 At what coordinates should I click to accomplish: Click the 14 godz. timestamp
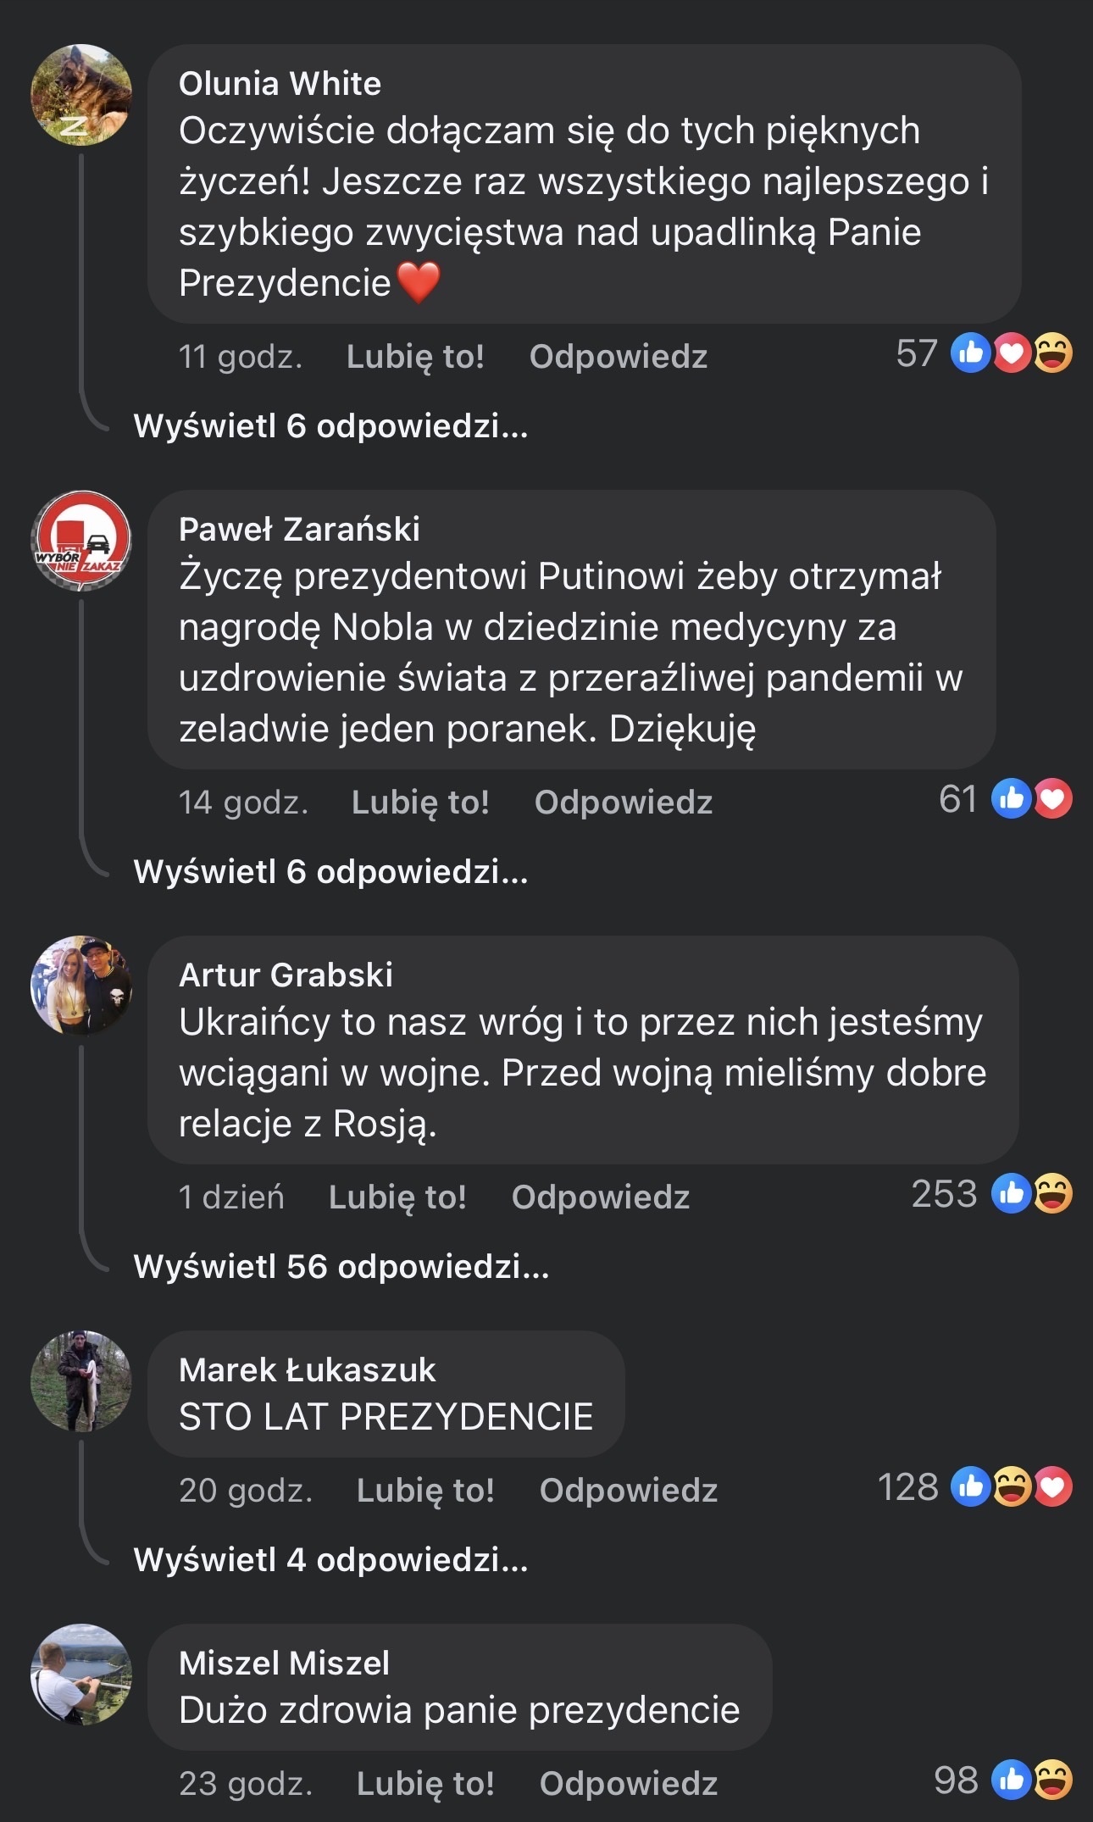(x=243, y=803)
